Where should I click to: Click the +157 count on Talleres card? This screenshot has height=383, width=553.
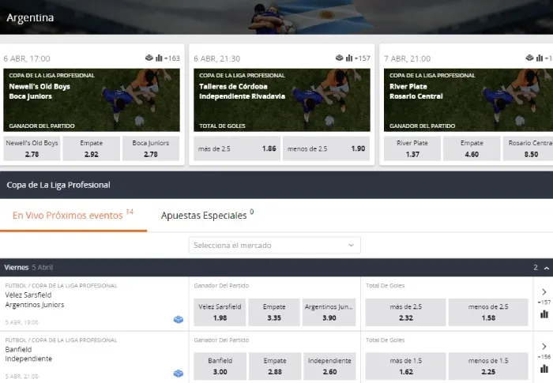362,58
